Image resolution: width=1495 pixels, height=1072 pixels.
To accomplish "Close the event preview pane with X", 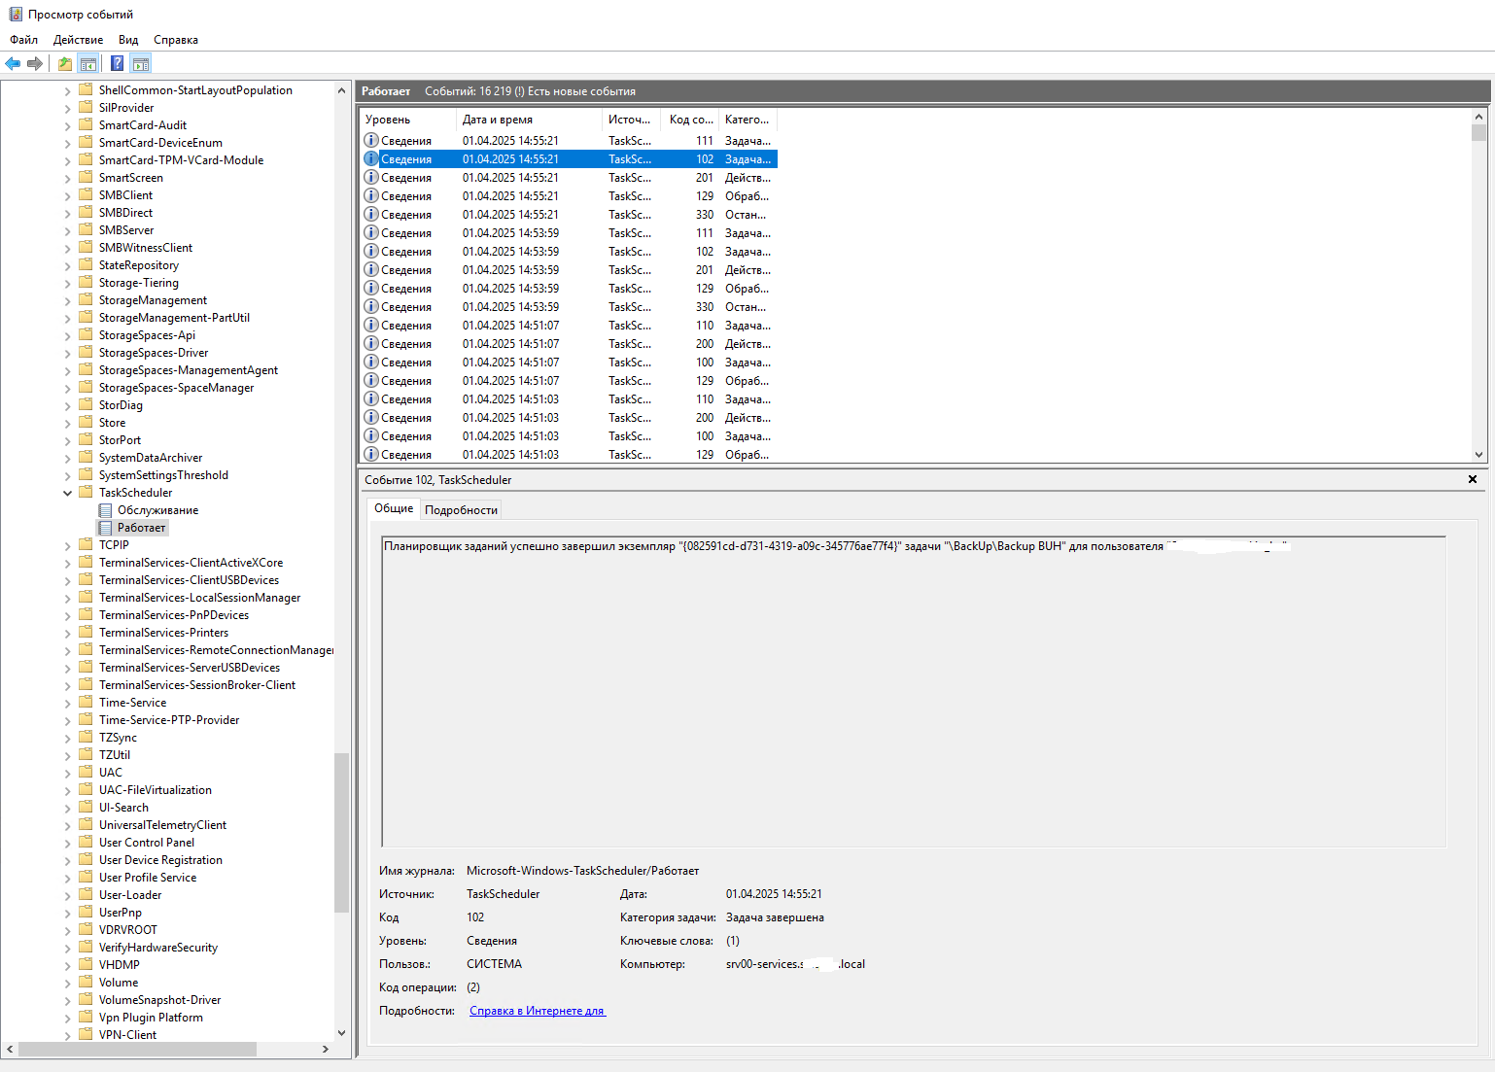I will [1472, 479].
